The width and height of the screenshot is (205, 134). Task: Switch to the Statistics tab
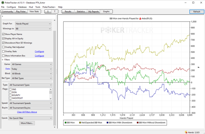(81, 11)
